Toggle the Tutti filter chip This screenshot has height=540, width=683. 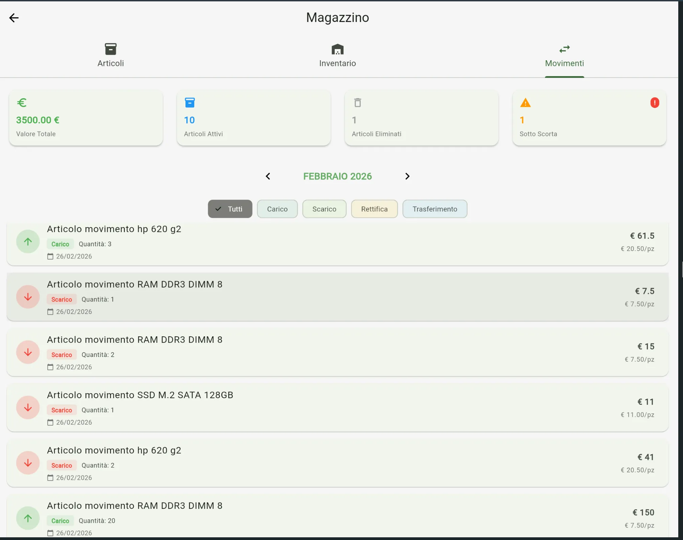point(230,209)
